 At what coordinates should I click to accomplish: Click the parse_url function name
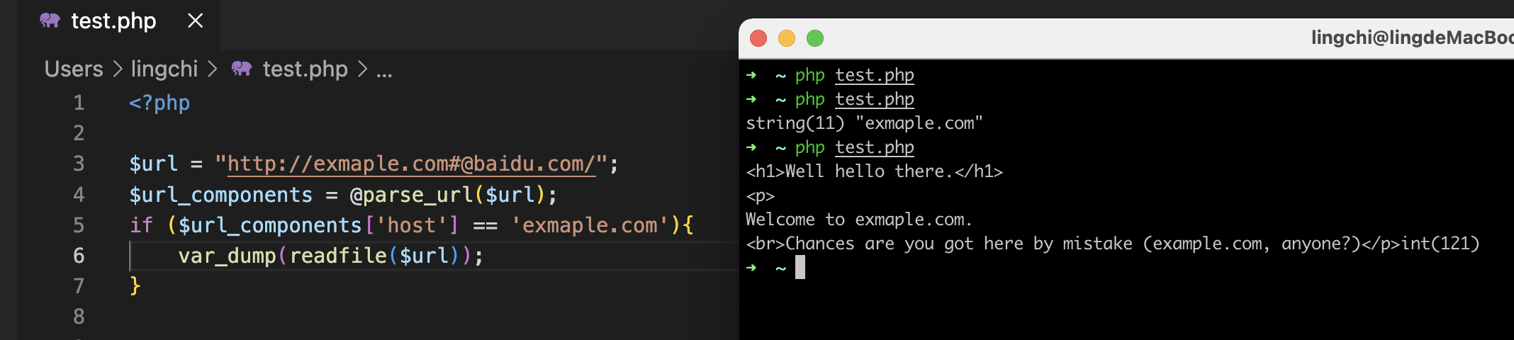click(x=417, y=194)
